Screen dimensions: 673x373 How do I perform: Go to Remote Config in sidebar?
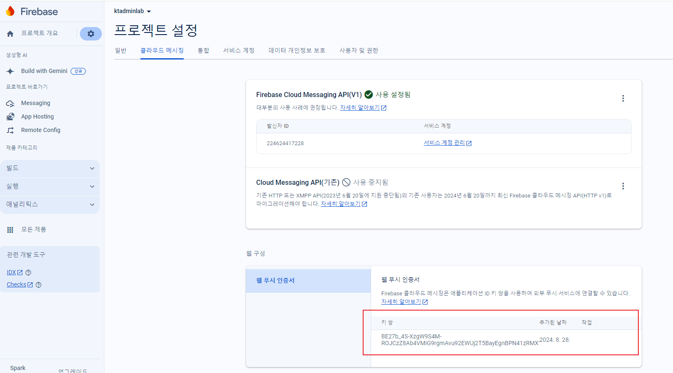pyautogui.click(x=41, y=130)
